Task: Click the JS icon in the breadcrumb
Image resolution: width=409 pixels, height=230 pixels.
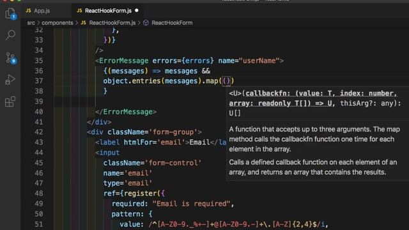Action: click(x=84, y=23)
